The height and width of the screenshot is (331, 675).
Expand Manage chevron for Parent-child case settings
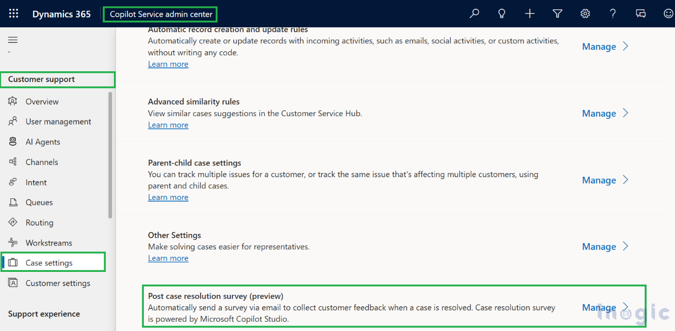pos(626,180)
